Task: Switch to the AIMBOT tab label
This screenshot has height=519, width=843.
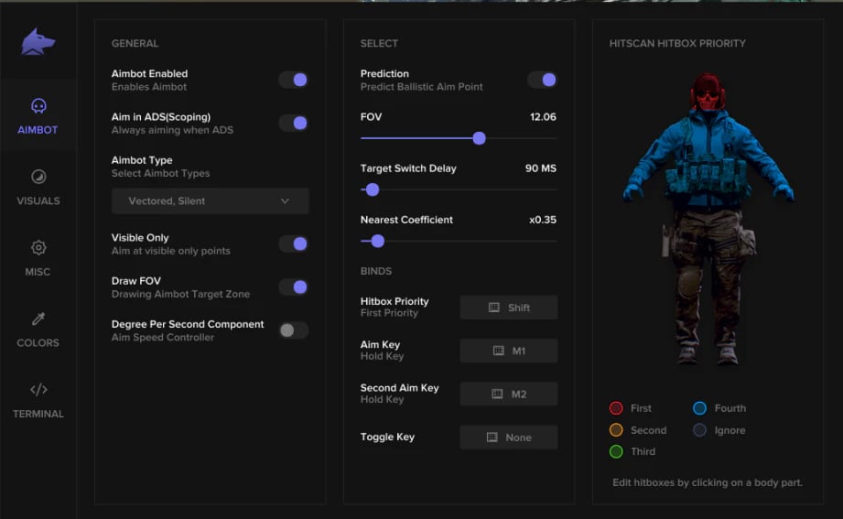Action: pyautogui.click(x=38, y=130)
